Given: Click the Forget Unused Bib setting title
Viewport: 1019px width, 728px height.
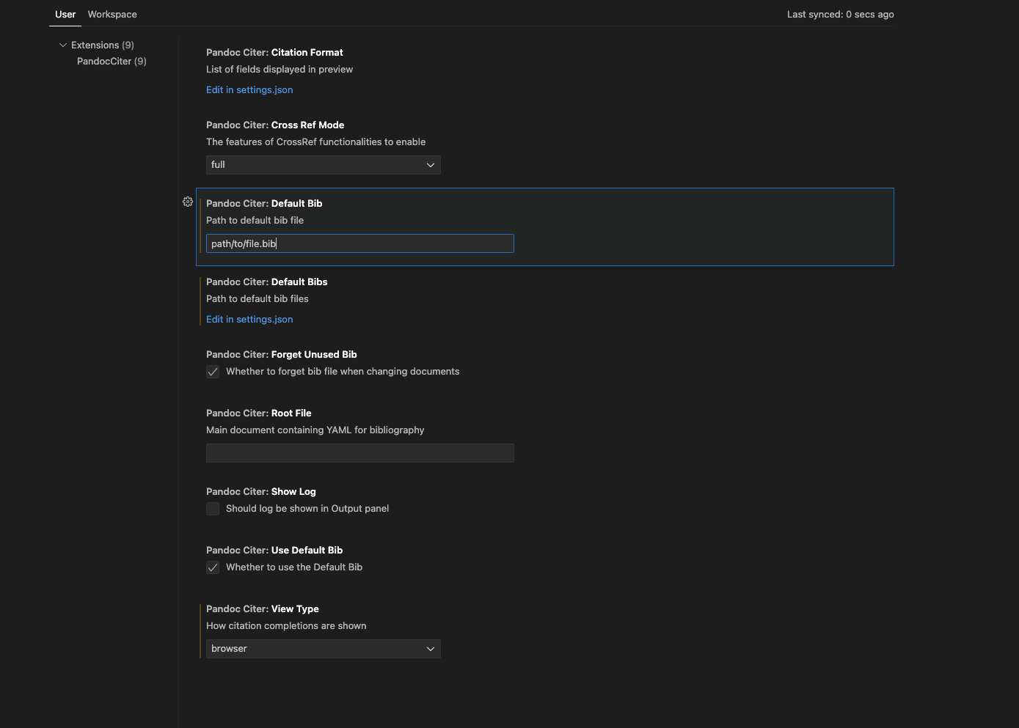Looking at the screenshot, I should pyautogui.click(x=282, y=354).
